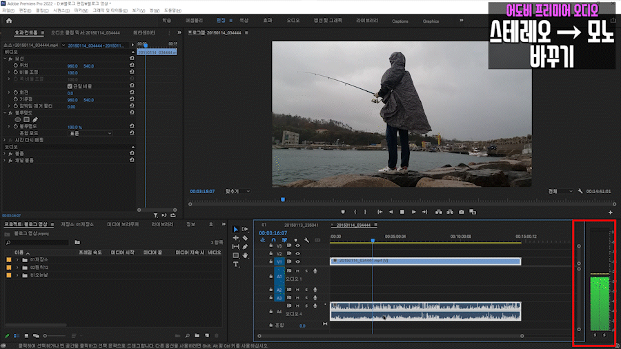
Task: Stop playback in Program monitor
Action: (402, 212)
